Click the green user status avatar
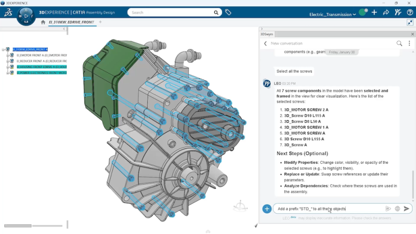 (362, 12)
